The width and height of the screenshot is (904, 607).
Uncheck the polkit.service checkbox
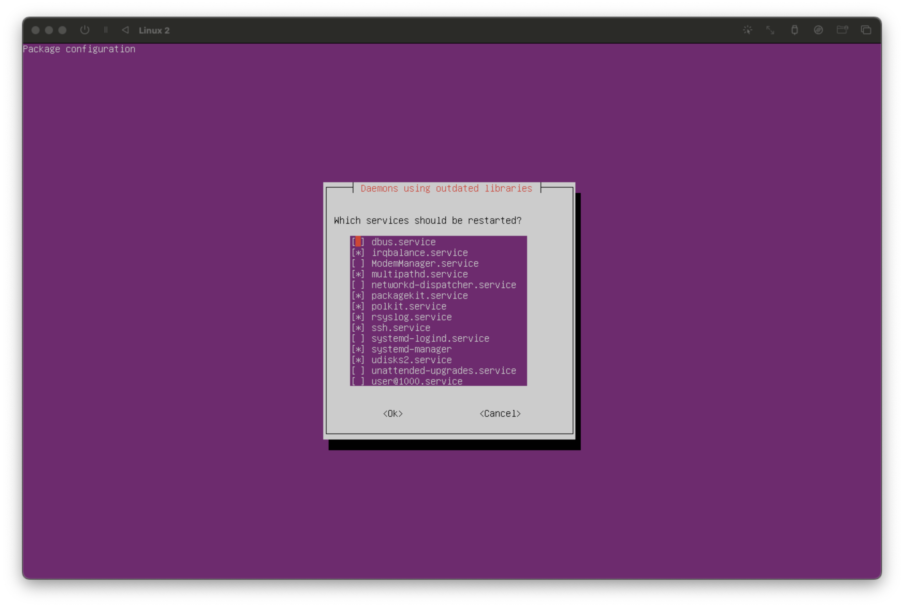358,306
